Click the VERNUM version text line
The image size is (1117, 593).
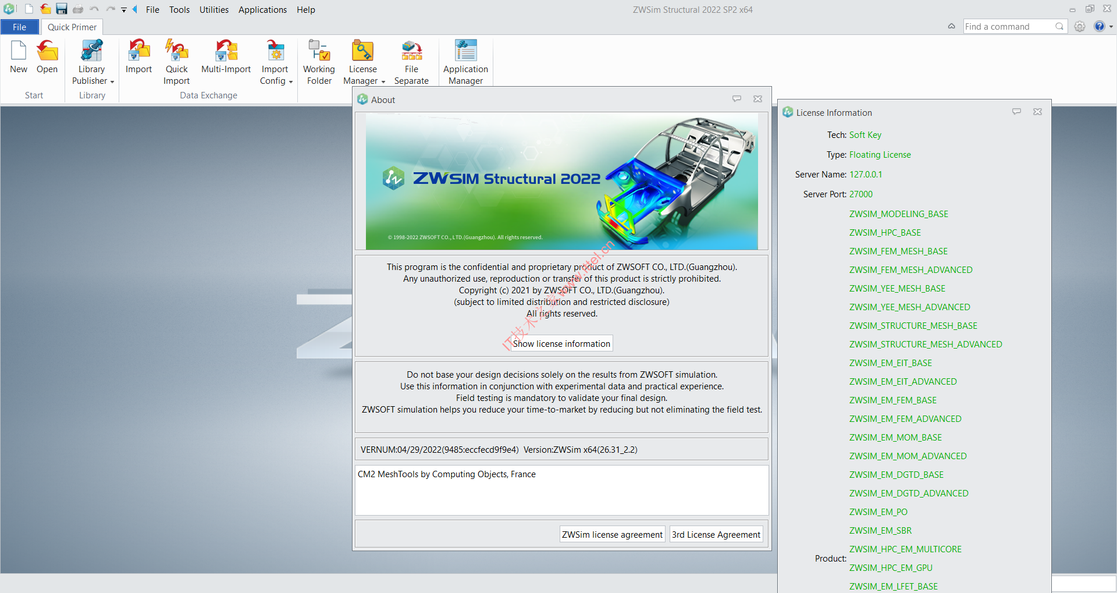click(499, 449)
